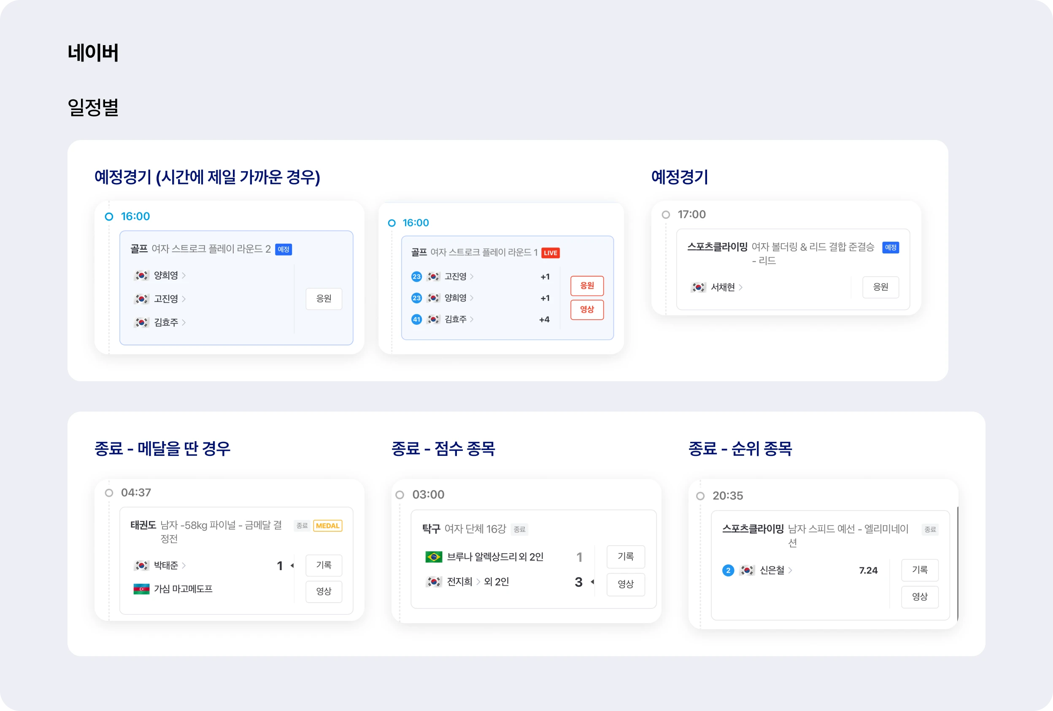Click the 네이버 heading

(x=93, y=53)
